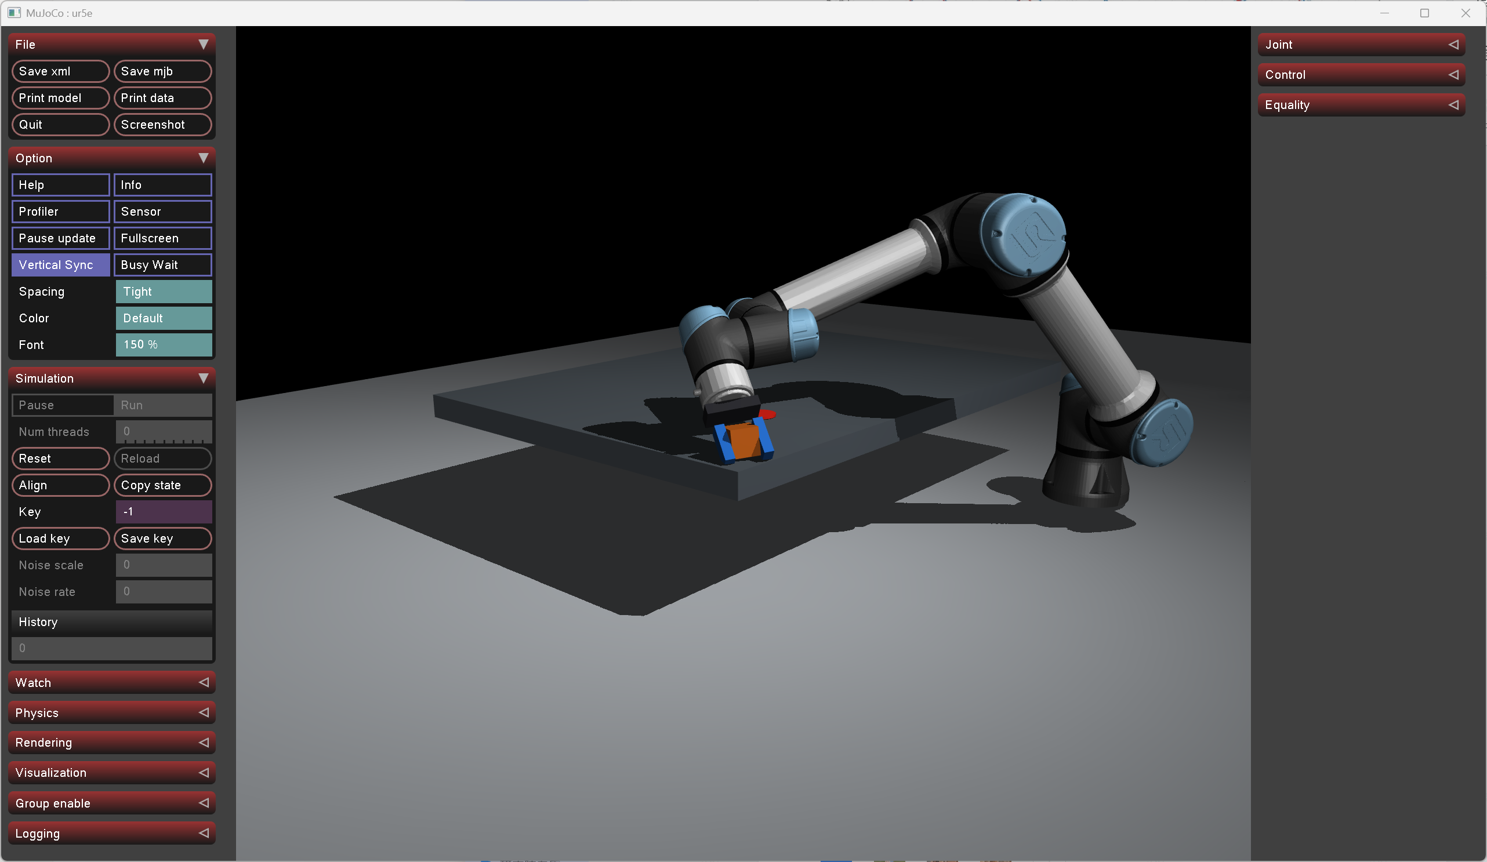Click the Save xml button
The image size is (1487, 862).
point(61,71)
